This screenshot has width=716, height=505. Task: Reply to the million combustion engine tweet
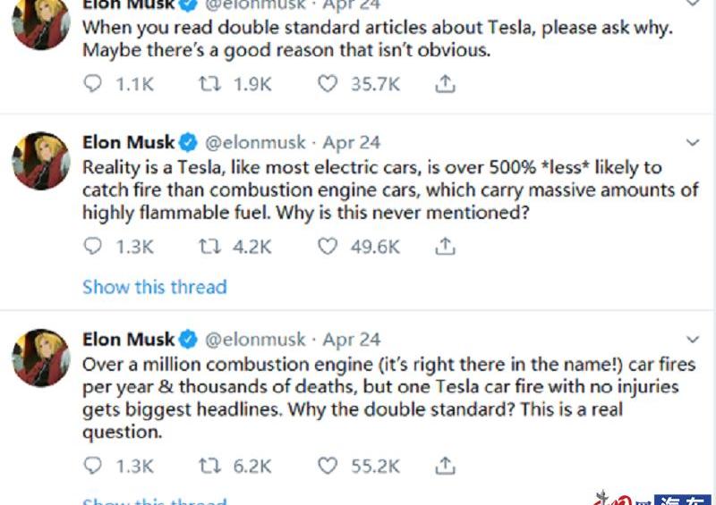tap(93, 466)
